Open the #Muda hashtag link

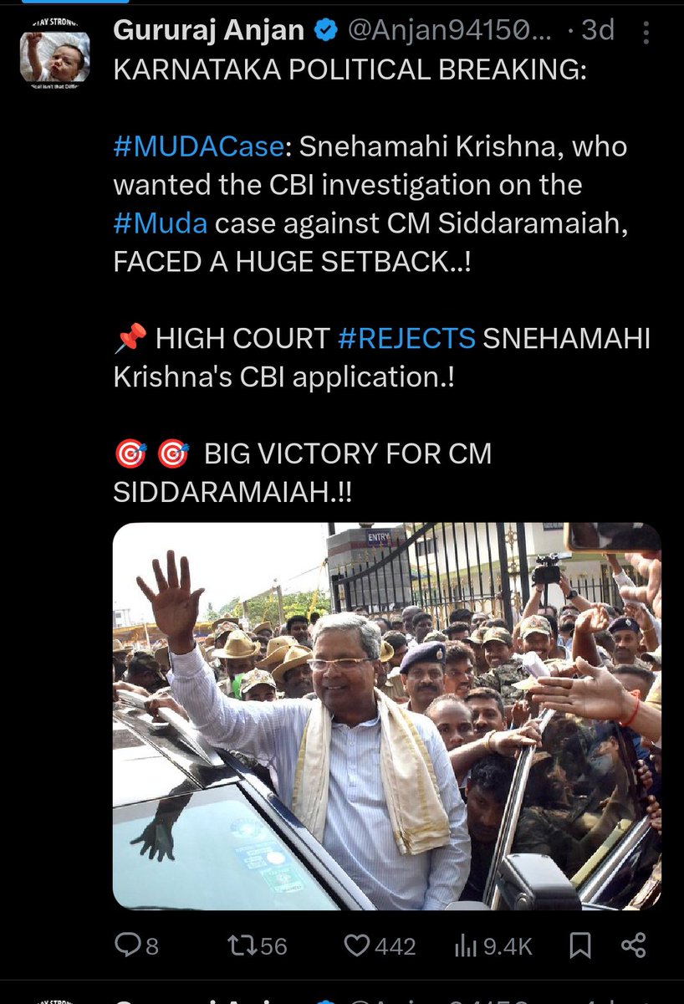click(161, 223)
